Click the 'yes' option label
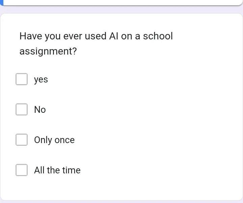This screenshot has height=203, width=243. click(x=41, y=79)
